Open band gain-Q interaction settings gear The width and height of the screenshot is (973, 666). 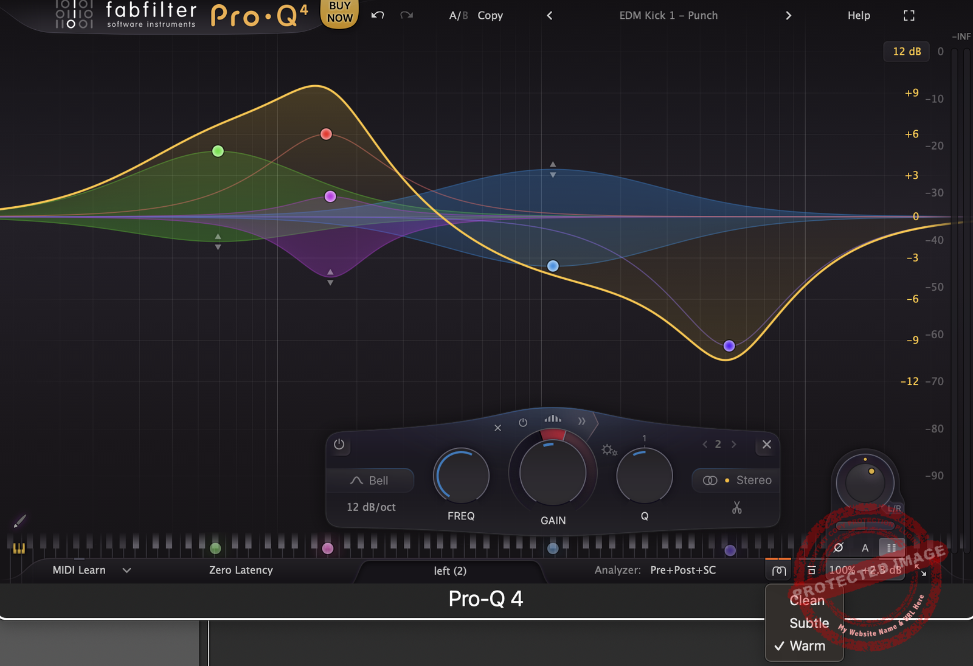[609, 450]
